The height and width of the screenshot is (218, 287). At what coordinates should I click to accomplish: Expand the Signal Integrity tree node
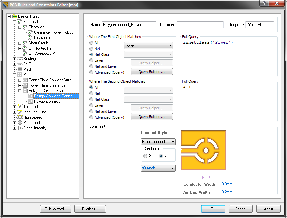(x=15, y=128)
